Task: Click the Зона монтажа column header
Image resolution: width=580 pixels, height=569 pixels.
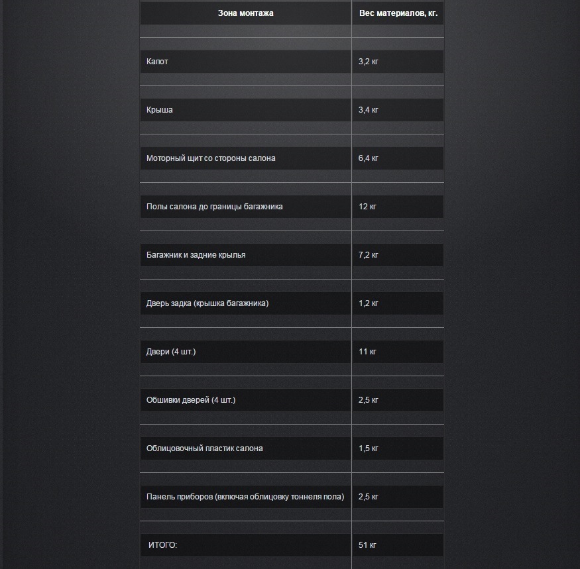Action: coord(246,13)
